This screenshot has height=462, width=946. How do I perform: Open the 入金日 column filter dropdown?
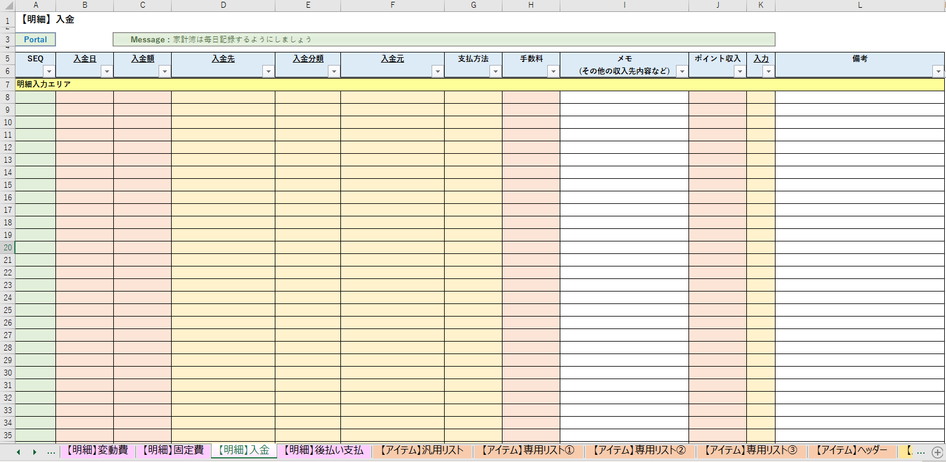[x=107, y=72]
